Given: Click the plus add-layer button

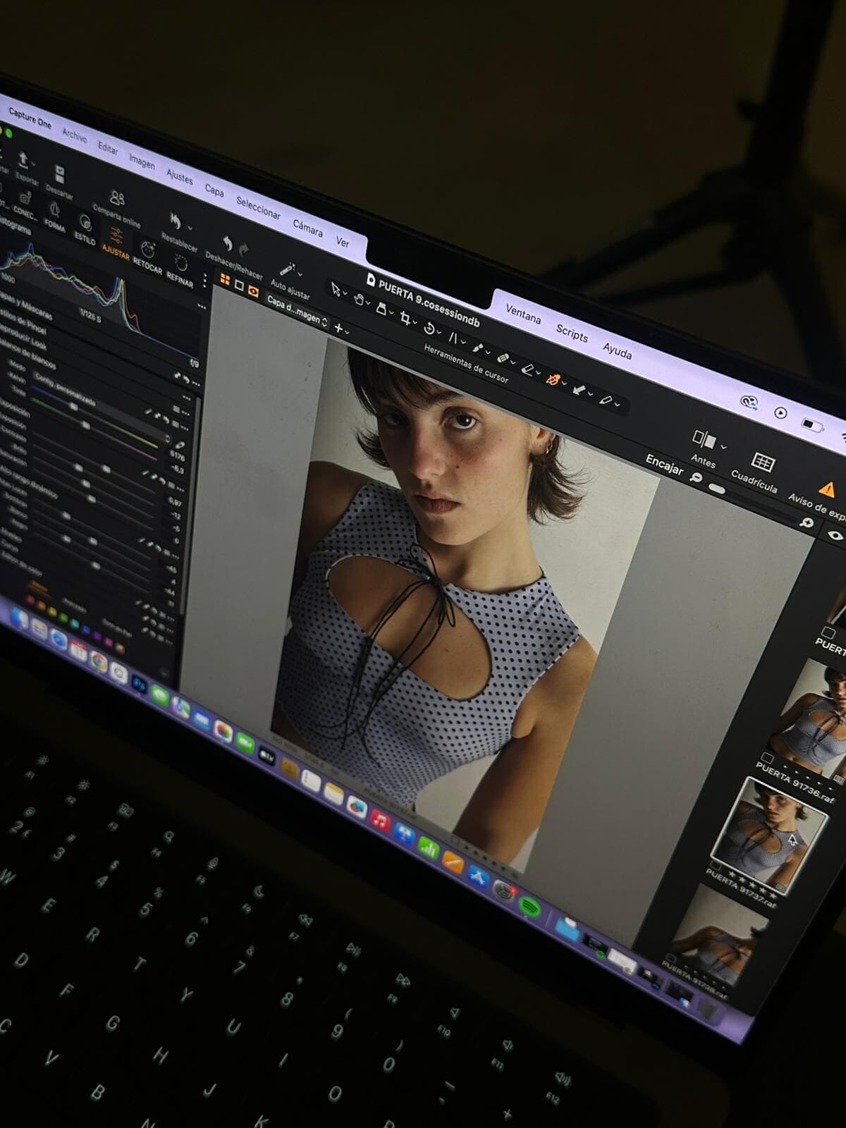Looking at the screenshot, I should point(338,327).
